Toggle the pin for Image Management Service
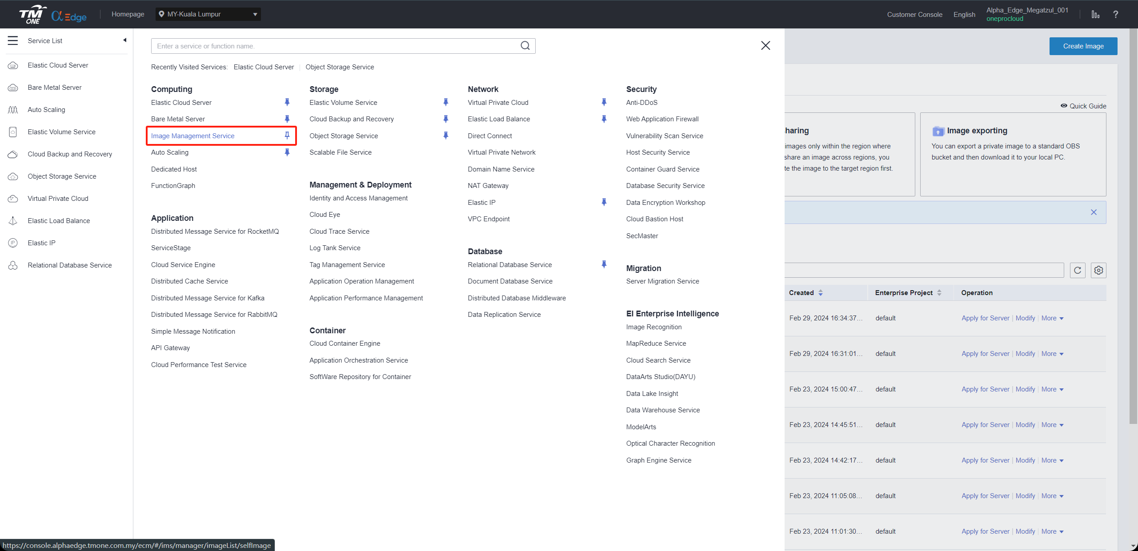 pyautogui.click(x=287, y=136)
